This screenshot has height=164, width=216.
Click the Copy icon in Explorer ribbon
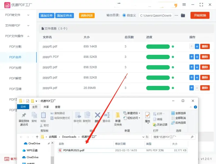point(34,115)
